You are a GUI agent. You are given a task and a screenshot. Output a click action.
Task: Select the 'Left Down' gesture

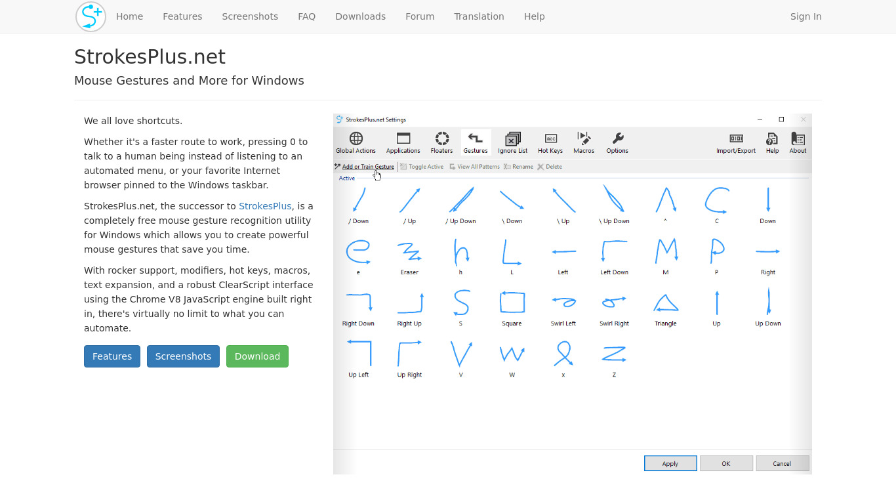[x=614, y=256]
